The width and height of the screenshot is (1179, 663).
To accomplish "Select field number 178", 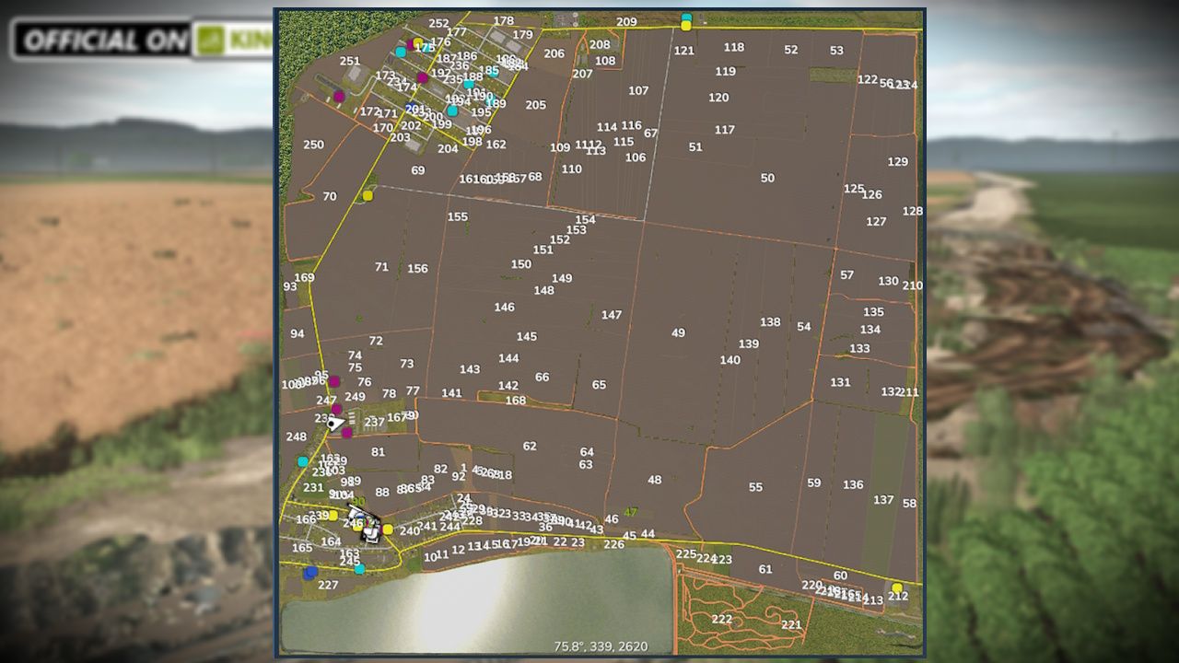I will pyautogui.click(x=504, y=21).
